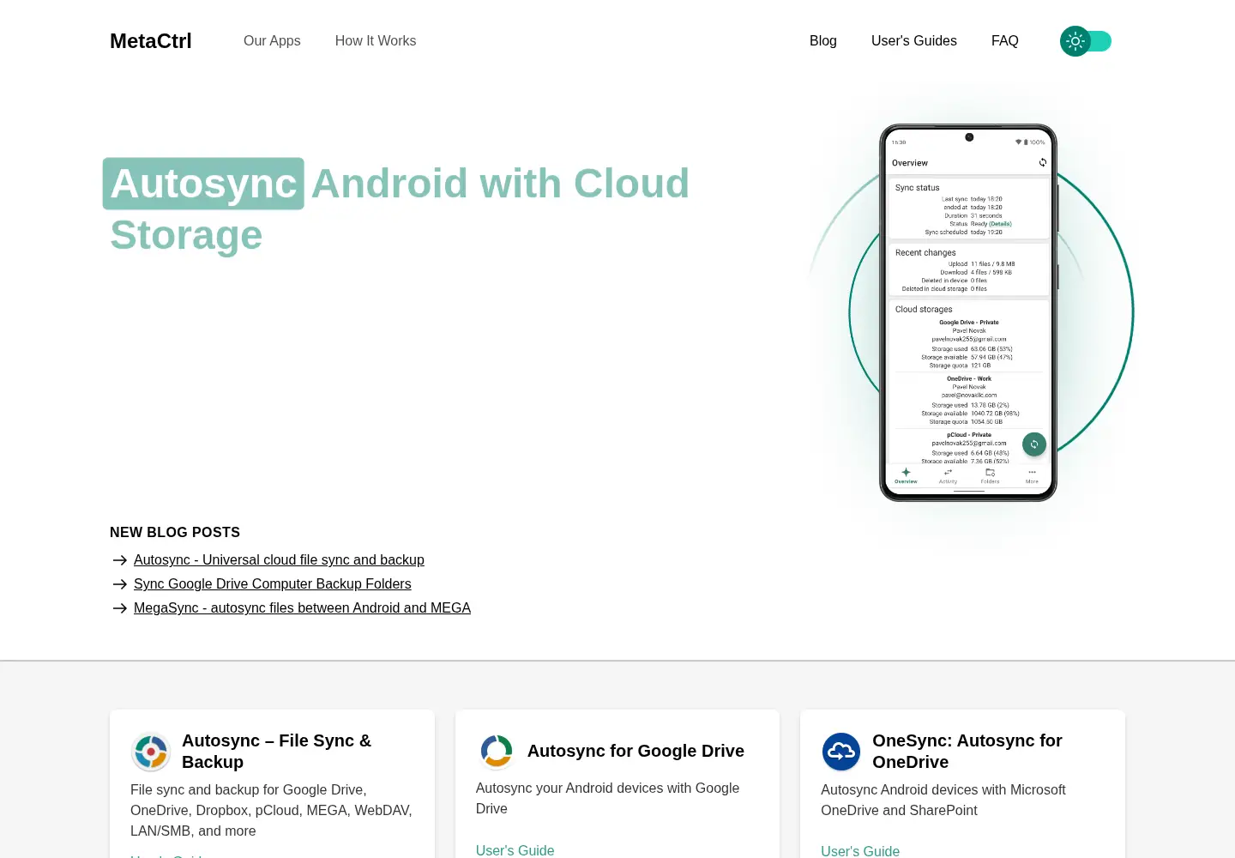Toggle the light/dark theme switch

click(1086, 41)
